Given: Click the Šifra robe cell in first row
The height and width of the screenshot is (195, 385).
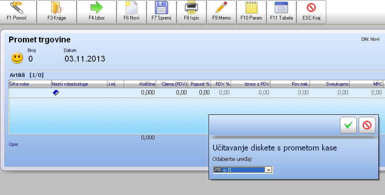Looking at the screenshot, I should (30, 92).
